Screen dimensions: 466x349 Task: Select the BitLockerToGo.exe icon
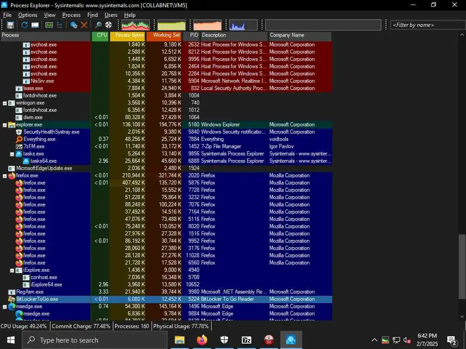point(11,299)
